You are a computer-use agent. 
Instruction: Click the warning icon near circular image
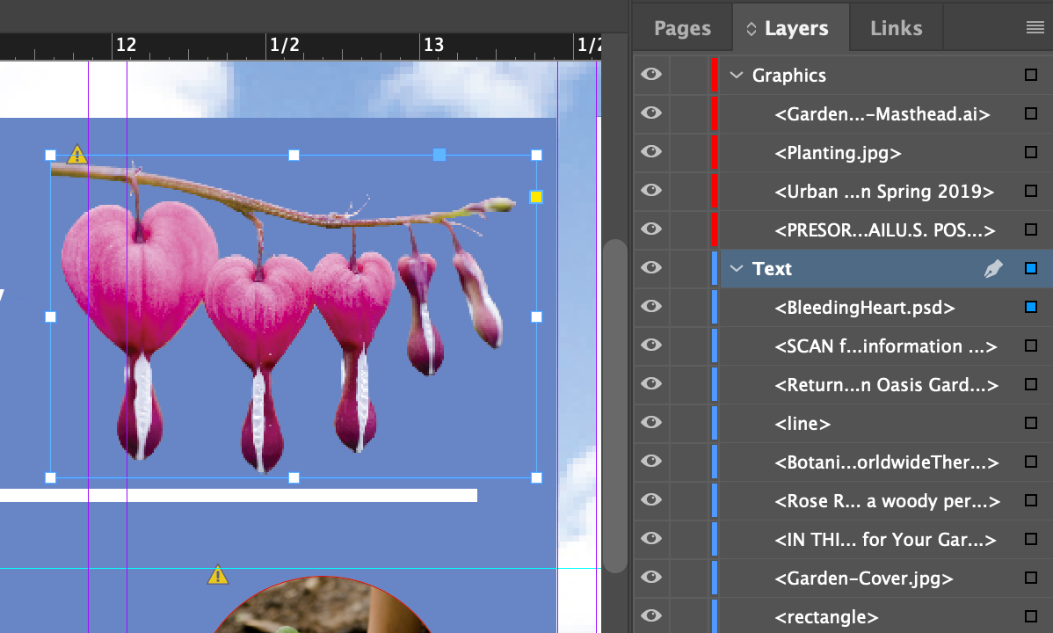[x=218, y=575]
